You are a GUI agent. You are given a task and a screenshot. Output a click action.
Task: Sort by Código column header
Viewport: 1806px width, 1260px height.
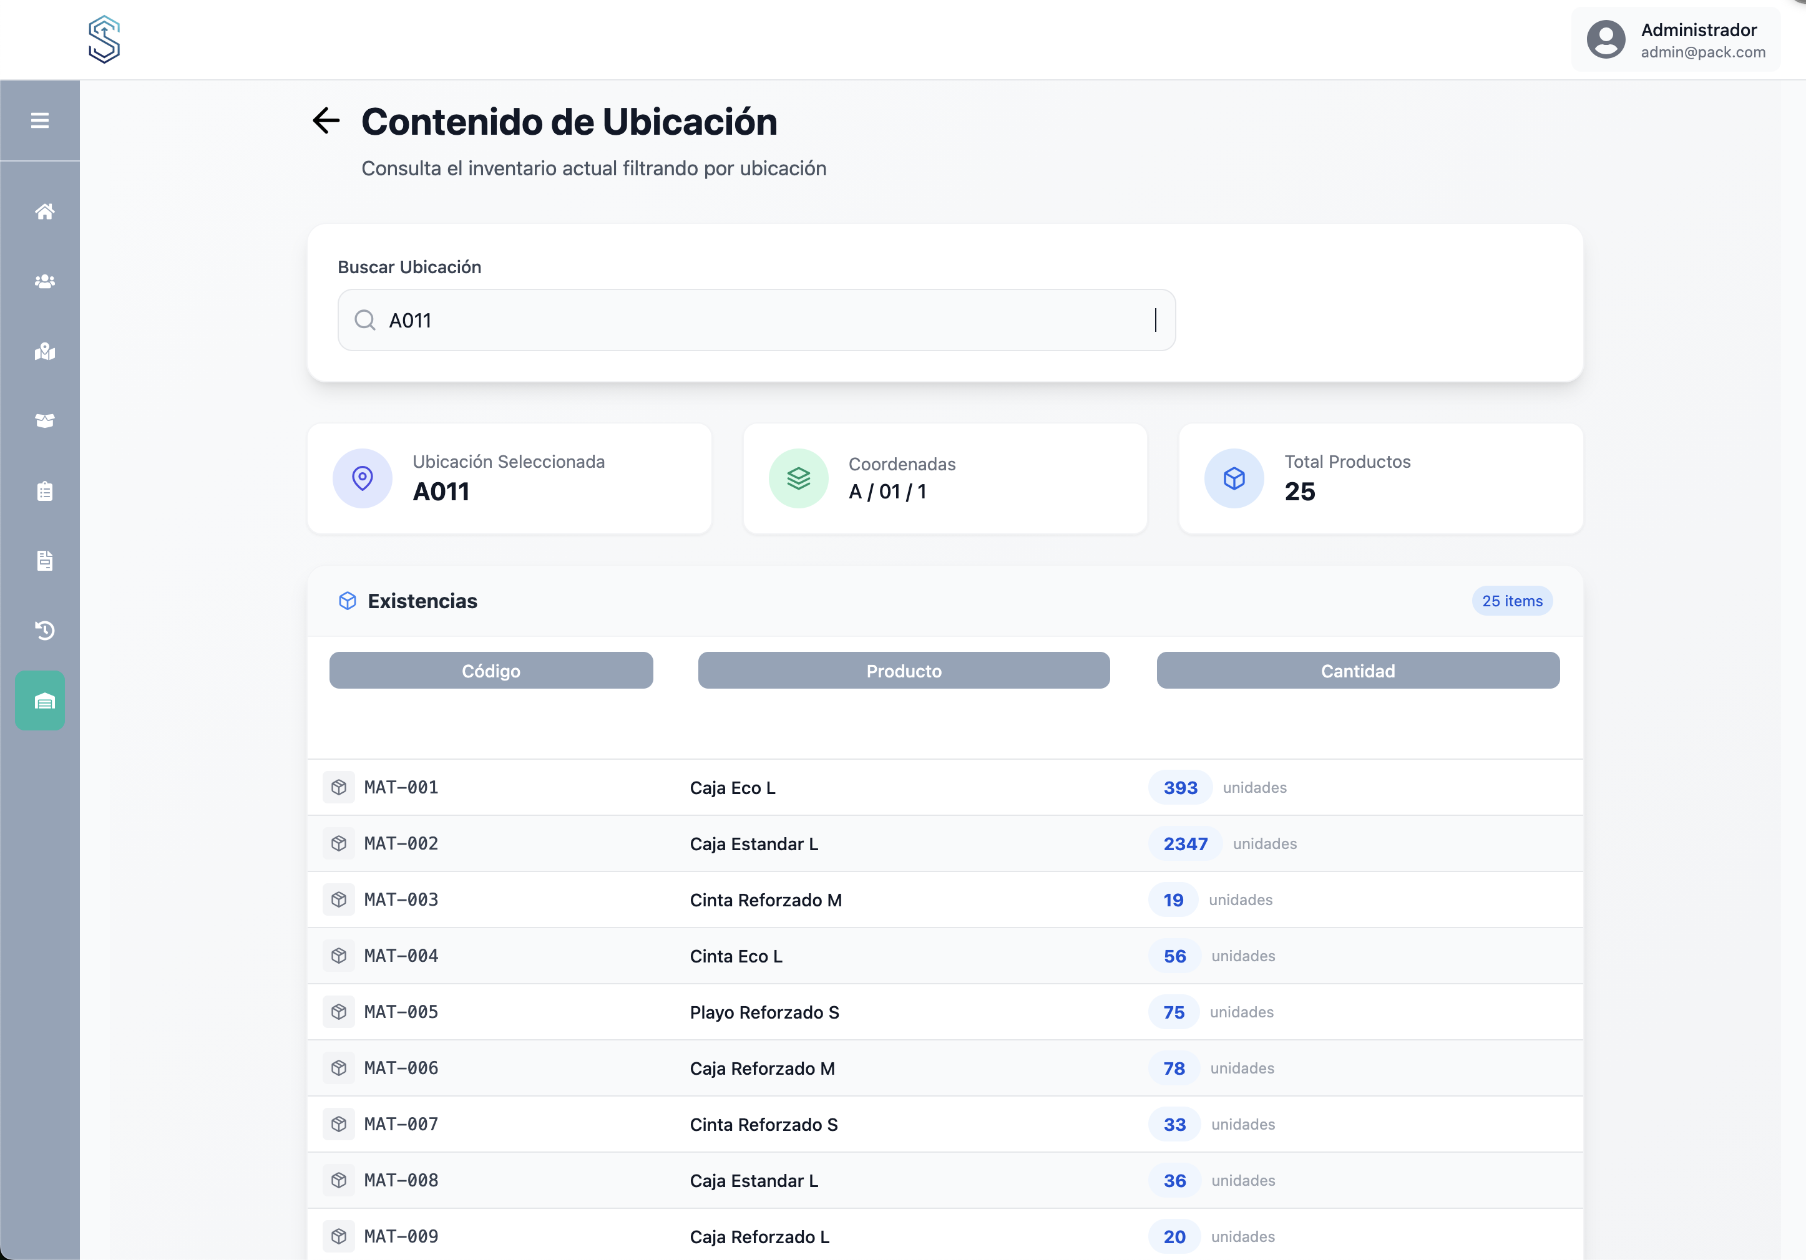(491, 671)
